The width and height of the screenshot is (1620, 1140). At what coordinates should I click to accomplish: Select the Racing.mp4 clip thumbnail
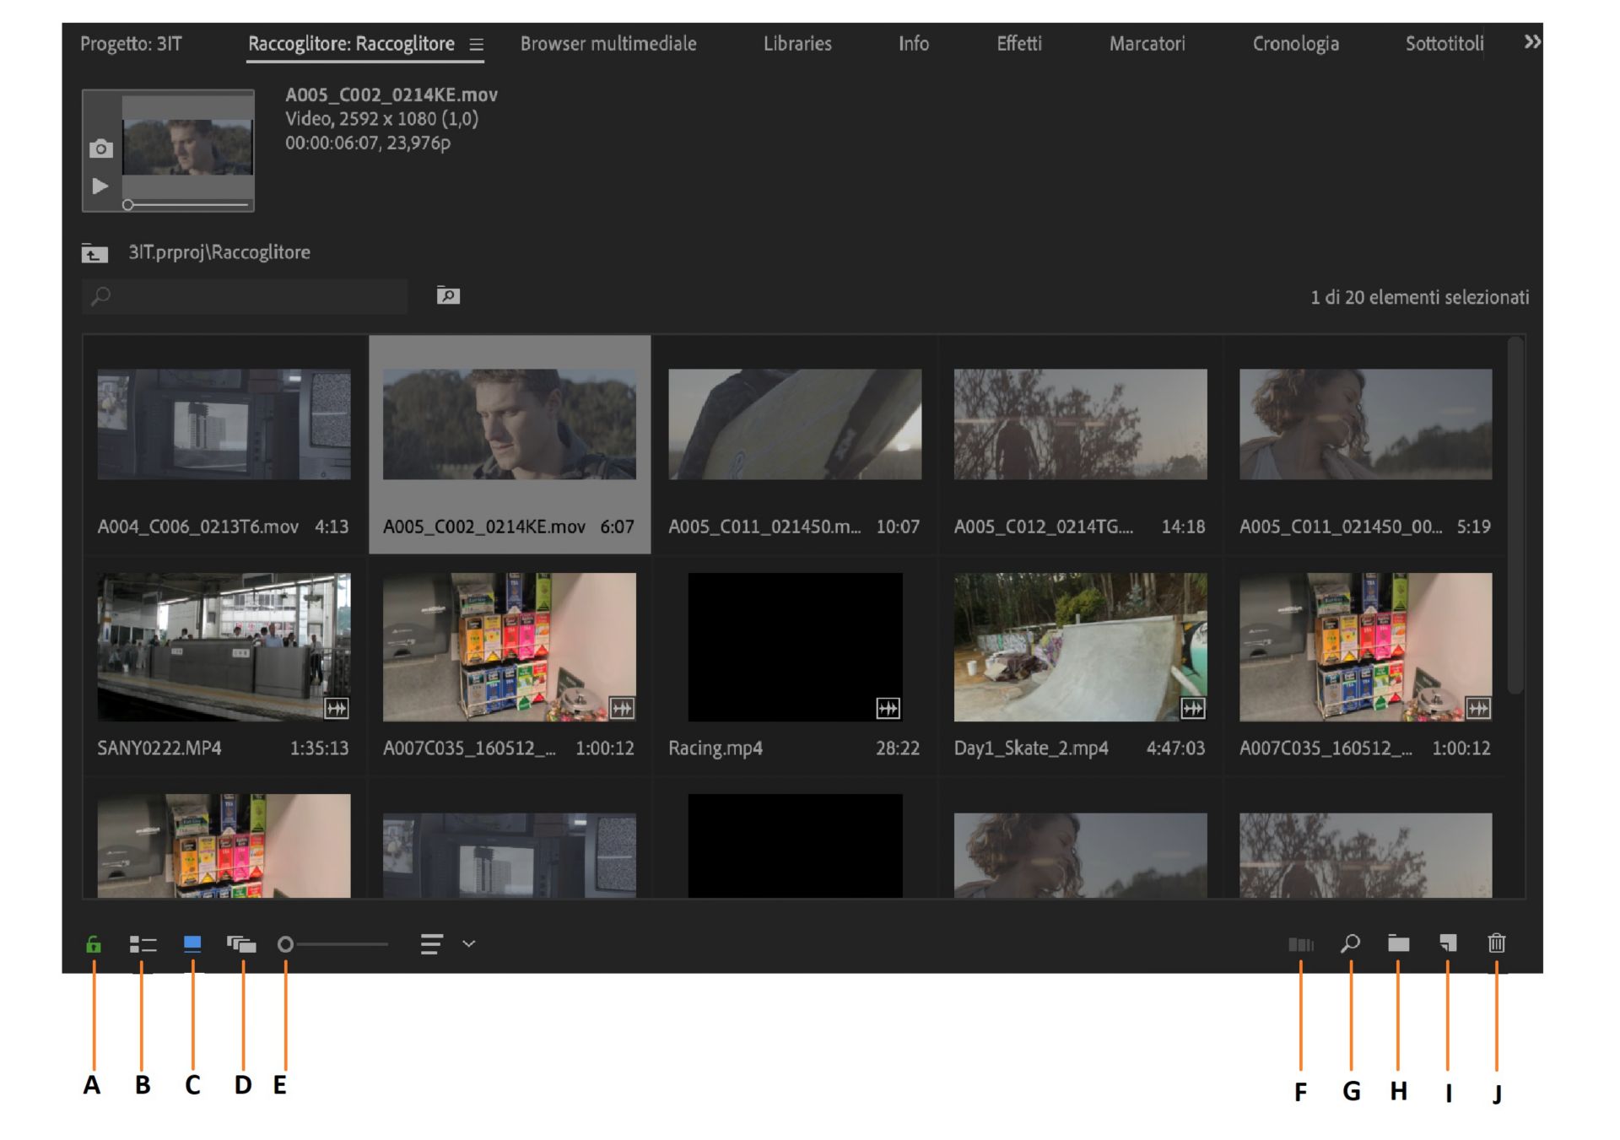[794, 647]
